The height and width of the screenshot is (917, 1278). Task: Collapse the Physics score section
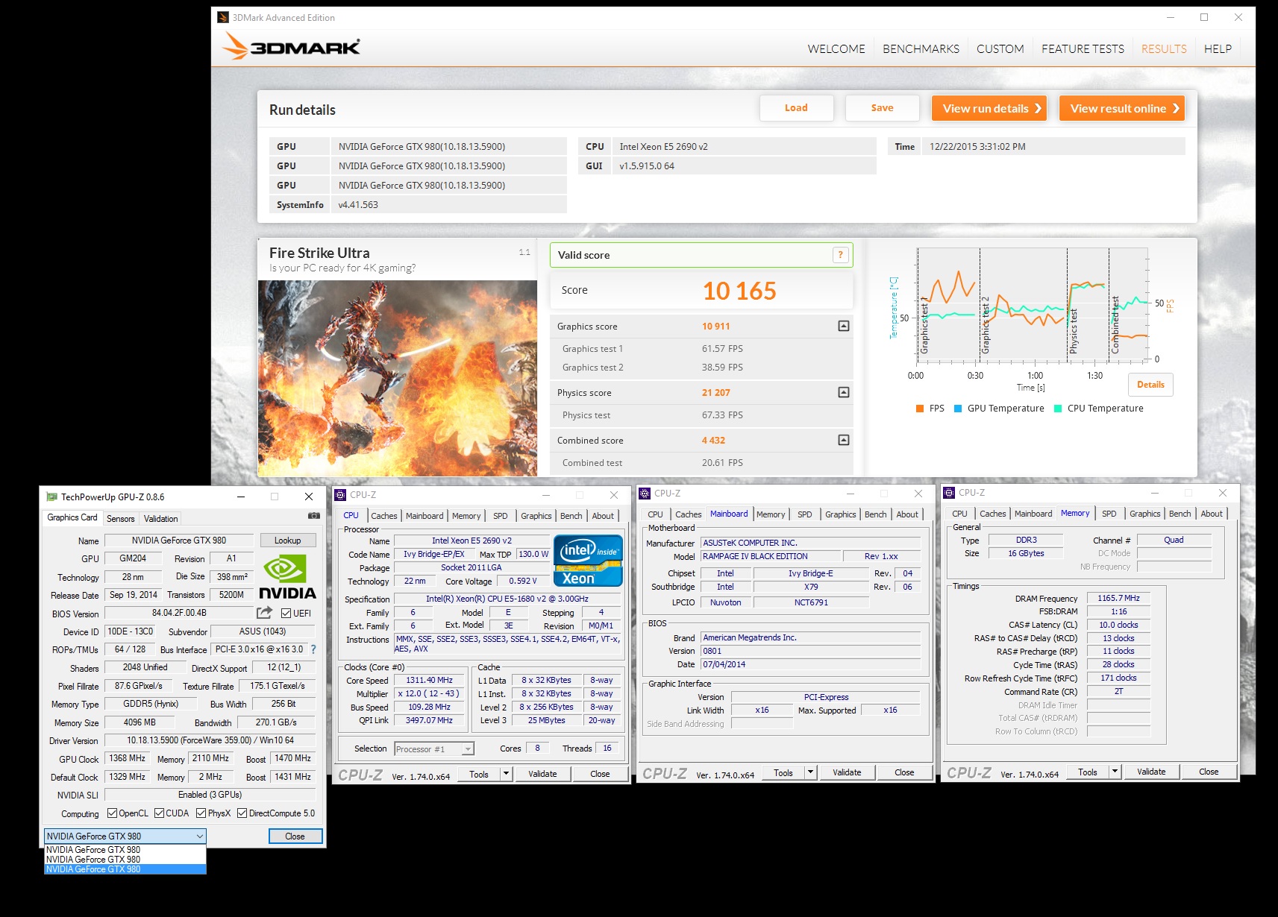[x=844, y=392]
